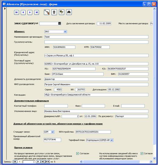158x165 pixels.
Task: Go to previous record in bottom navigation bar
Action: 20,162
